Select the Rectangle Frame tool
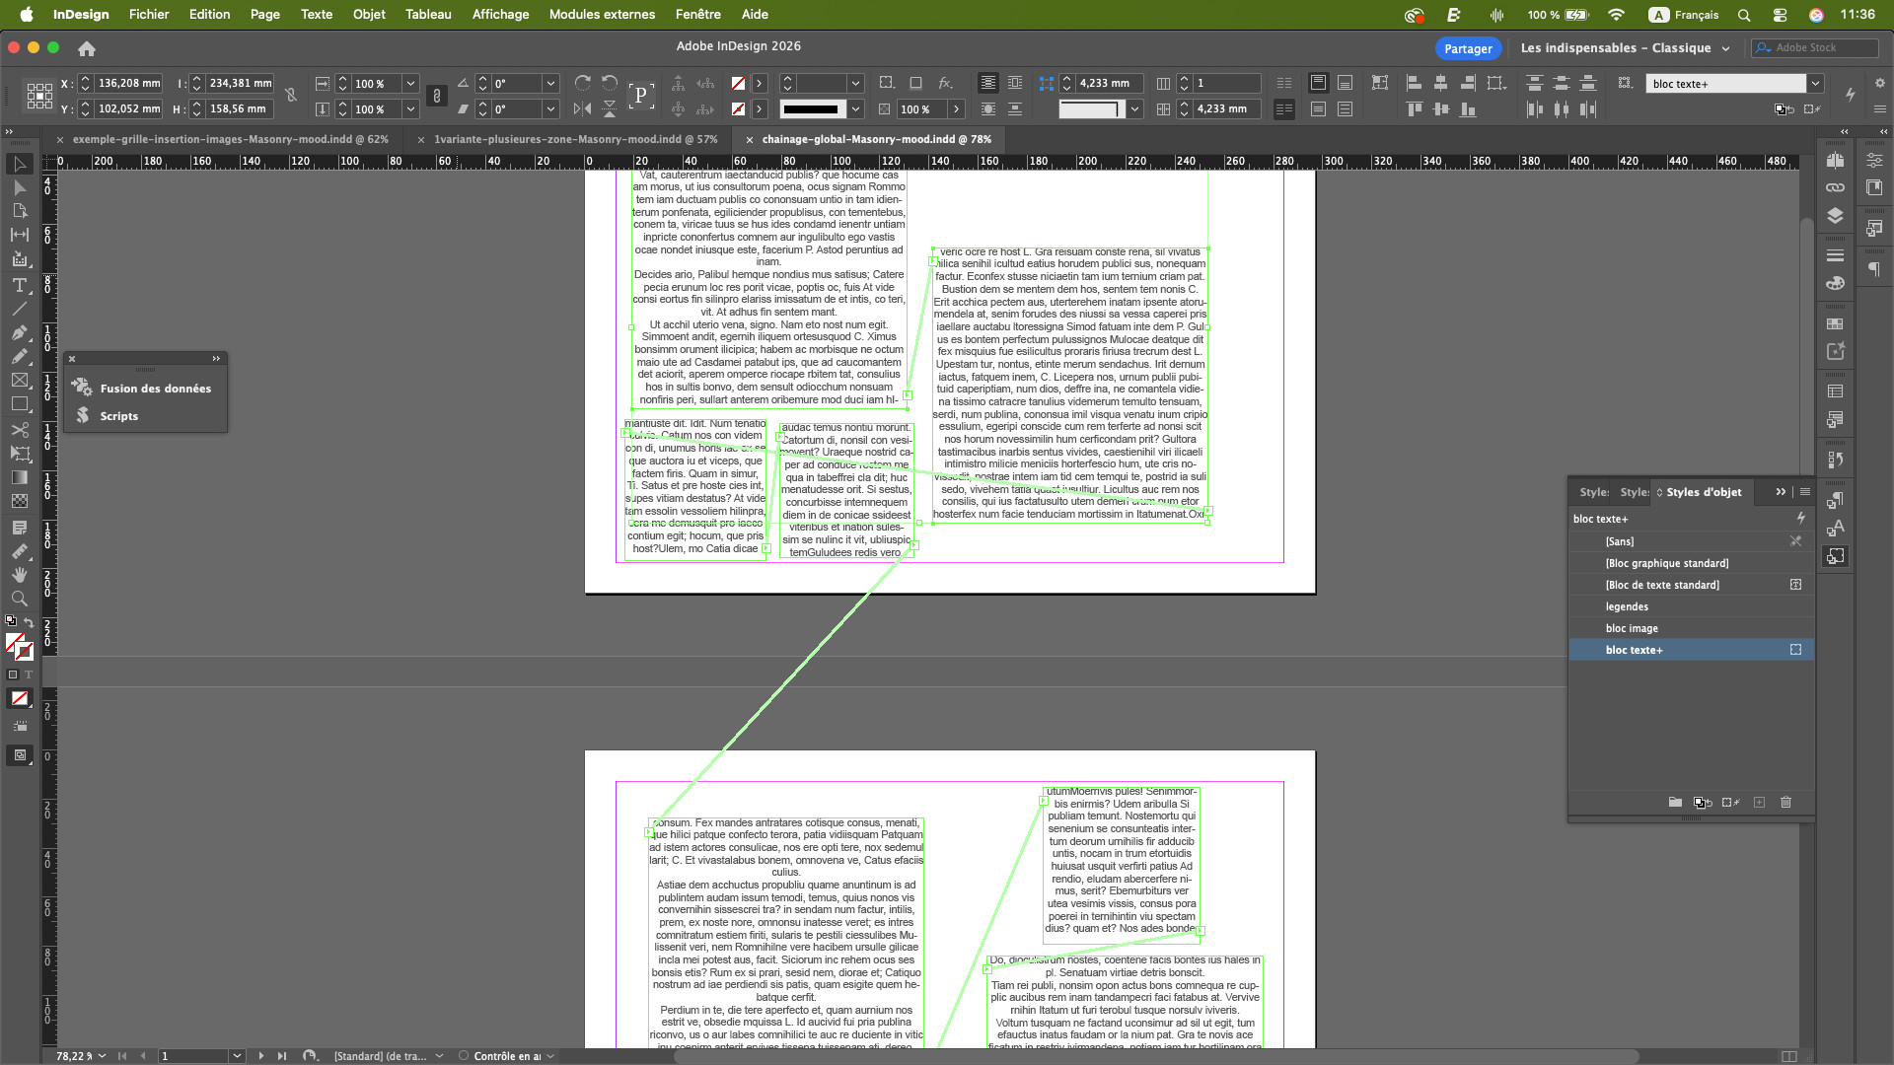The width and height of the screenshot is (1894, 1065). coord(19,380)
